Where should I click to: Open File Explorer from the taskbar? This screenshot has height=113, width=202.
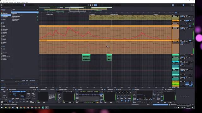(x=6, y=108)
